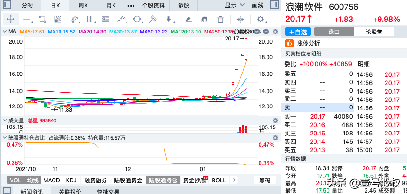Click the 买二 bid price 20.16

click(317, 125)
